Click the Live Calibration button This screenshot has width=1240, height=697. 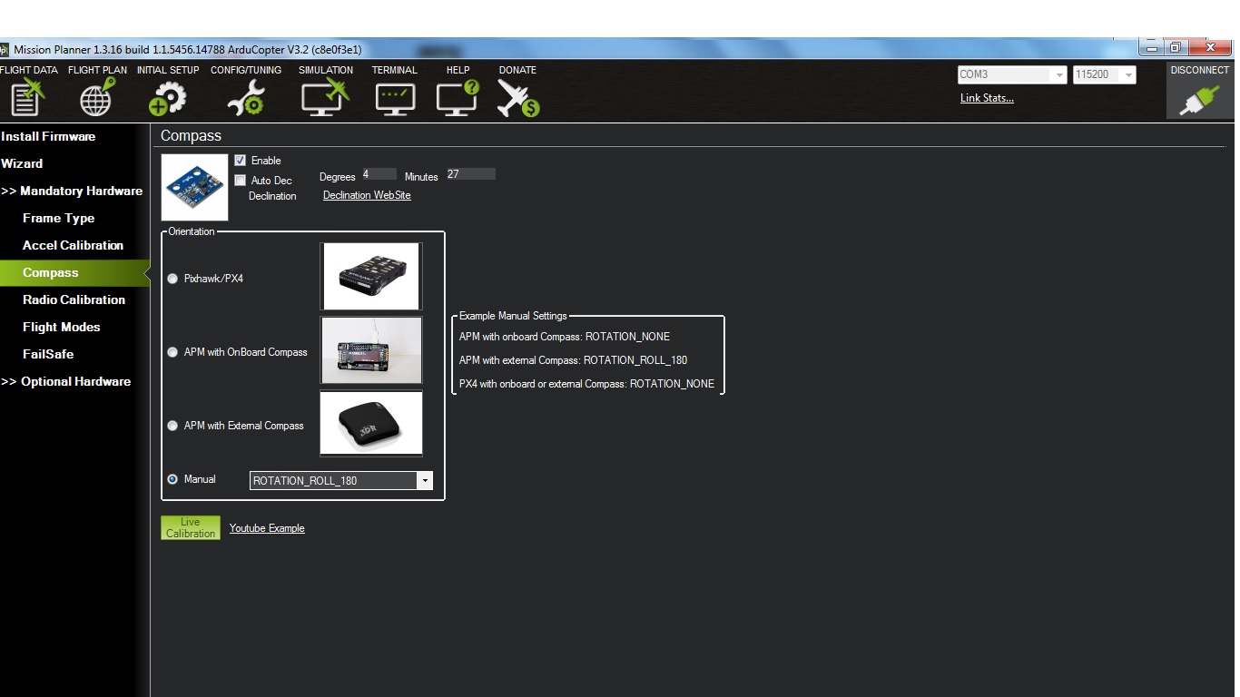(x=191, y=528)
